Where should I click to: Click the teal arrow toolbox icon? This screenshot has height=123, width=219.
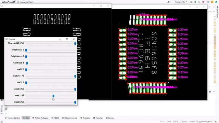216,2
